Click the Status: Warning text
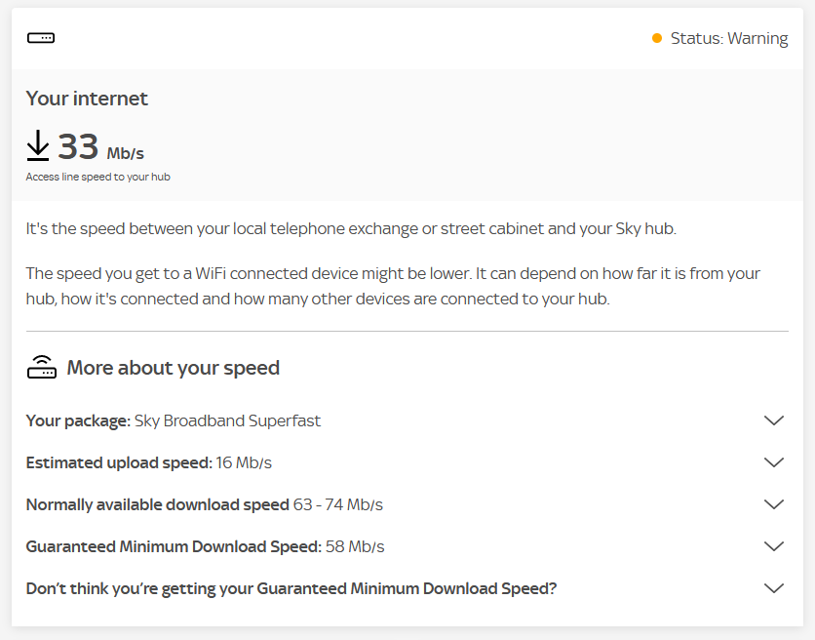 pos(728,38)
